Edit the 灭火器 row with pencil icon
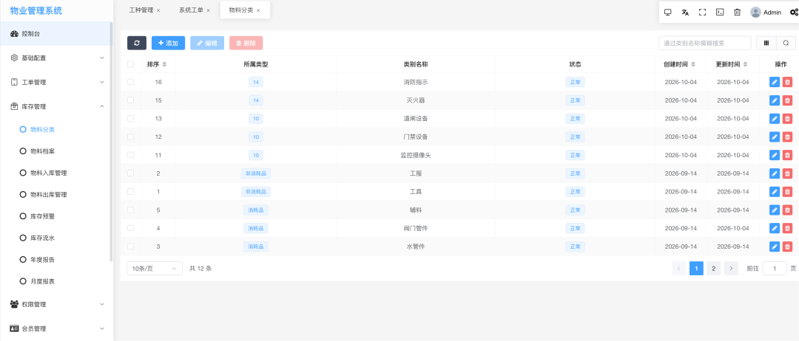 coord(775,100)
